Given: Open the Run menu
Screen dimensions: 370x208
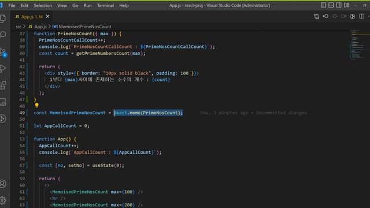Looking at the screenshot, I should click(x=87, y=5).
